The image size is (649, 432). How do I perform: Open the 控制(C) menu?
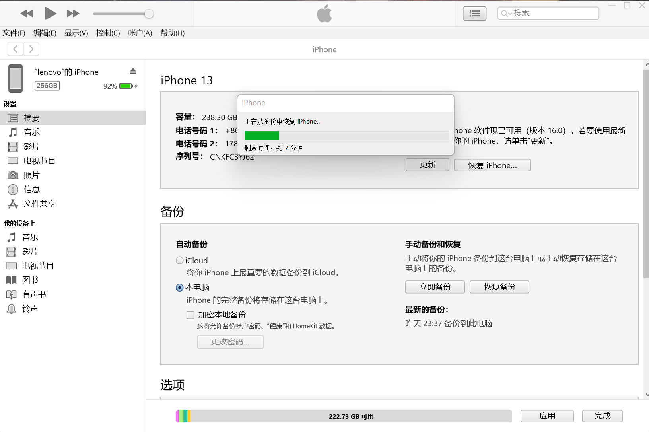(108, 33)
